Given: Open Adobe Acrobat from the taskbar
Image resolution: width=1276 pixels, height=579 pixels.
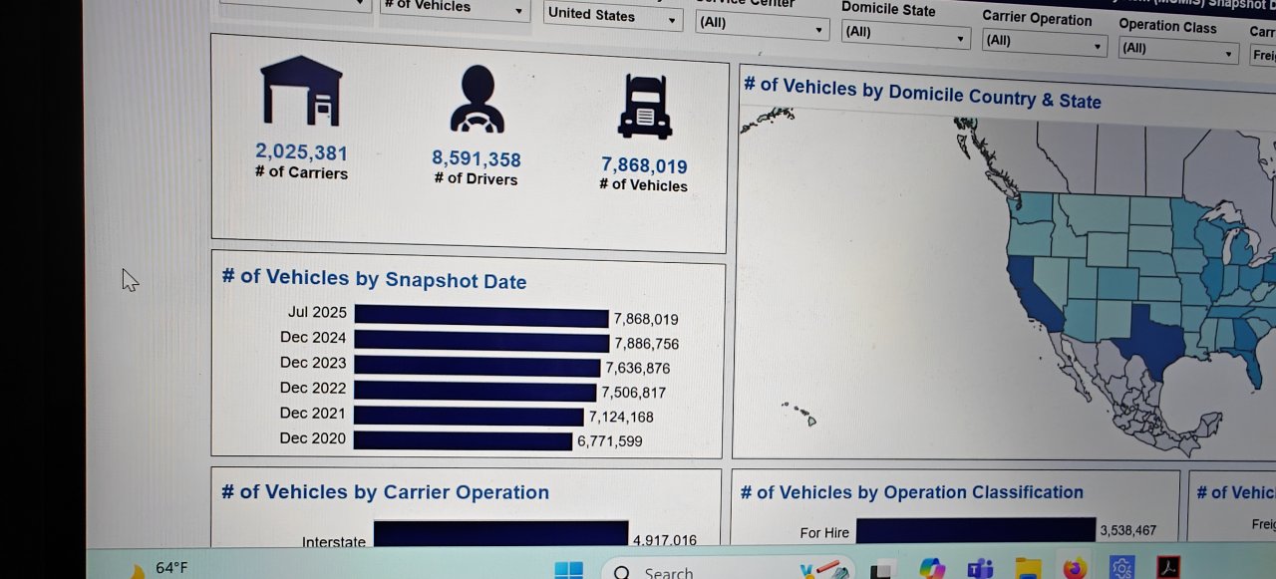Looking at the screenshot, I should point(1167,568).
